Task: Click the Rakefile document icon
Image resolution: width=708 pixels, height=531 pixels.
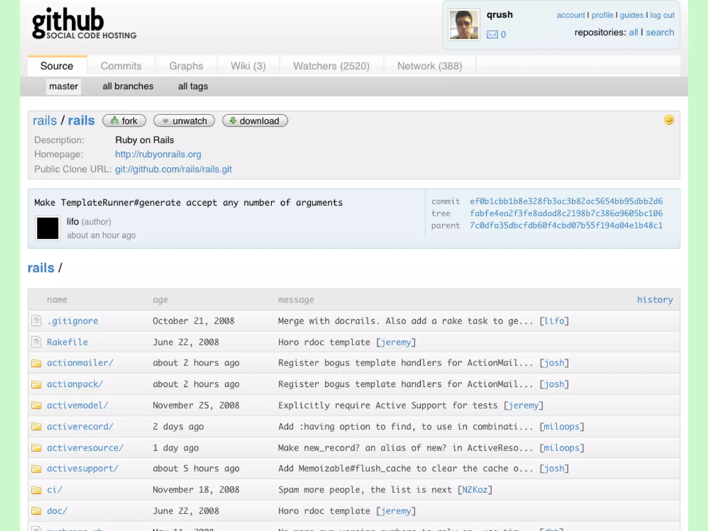Action: [x=36, y=342]
